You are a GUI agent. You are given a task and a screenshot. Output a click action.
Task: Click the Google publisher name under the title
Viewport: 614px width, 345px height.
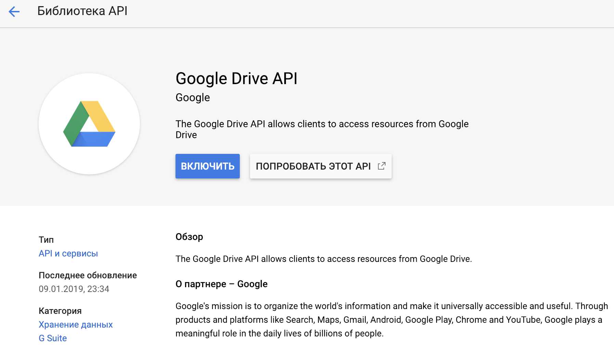(193, 98)
